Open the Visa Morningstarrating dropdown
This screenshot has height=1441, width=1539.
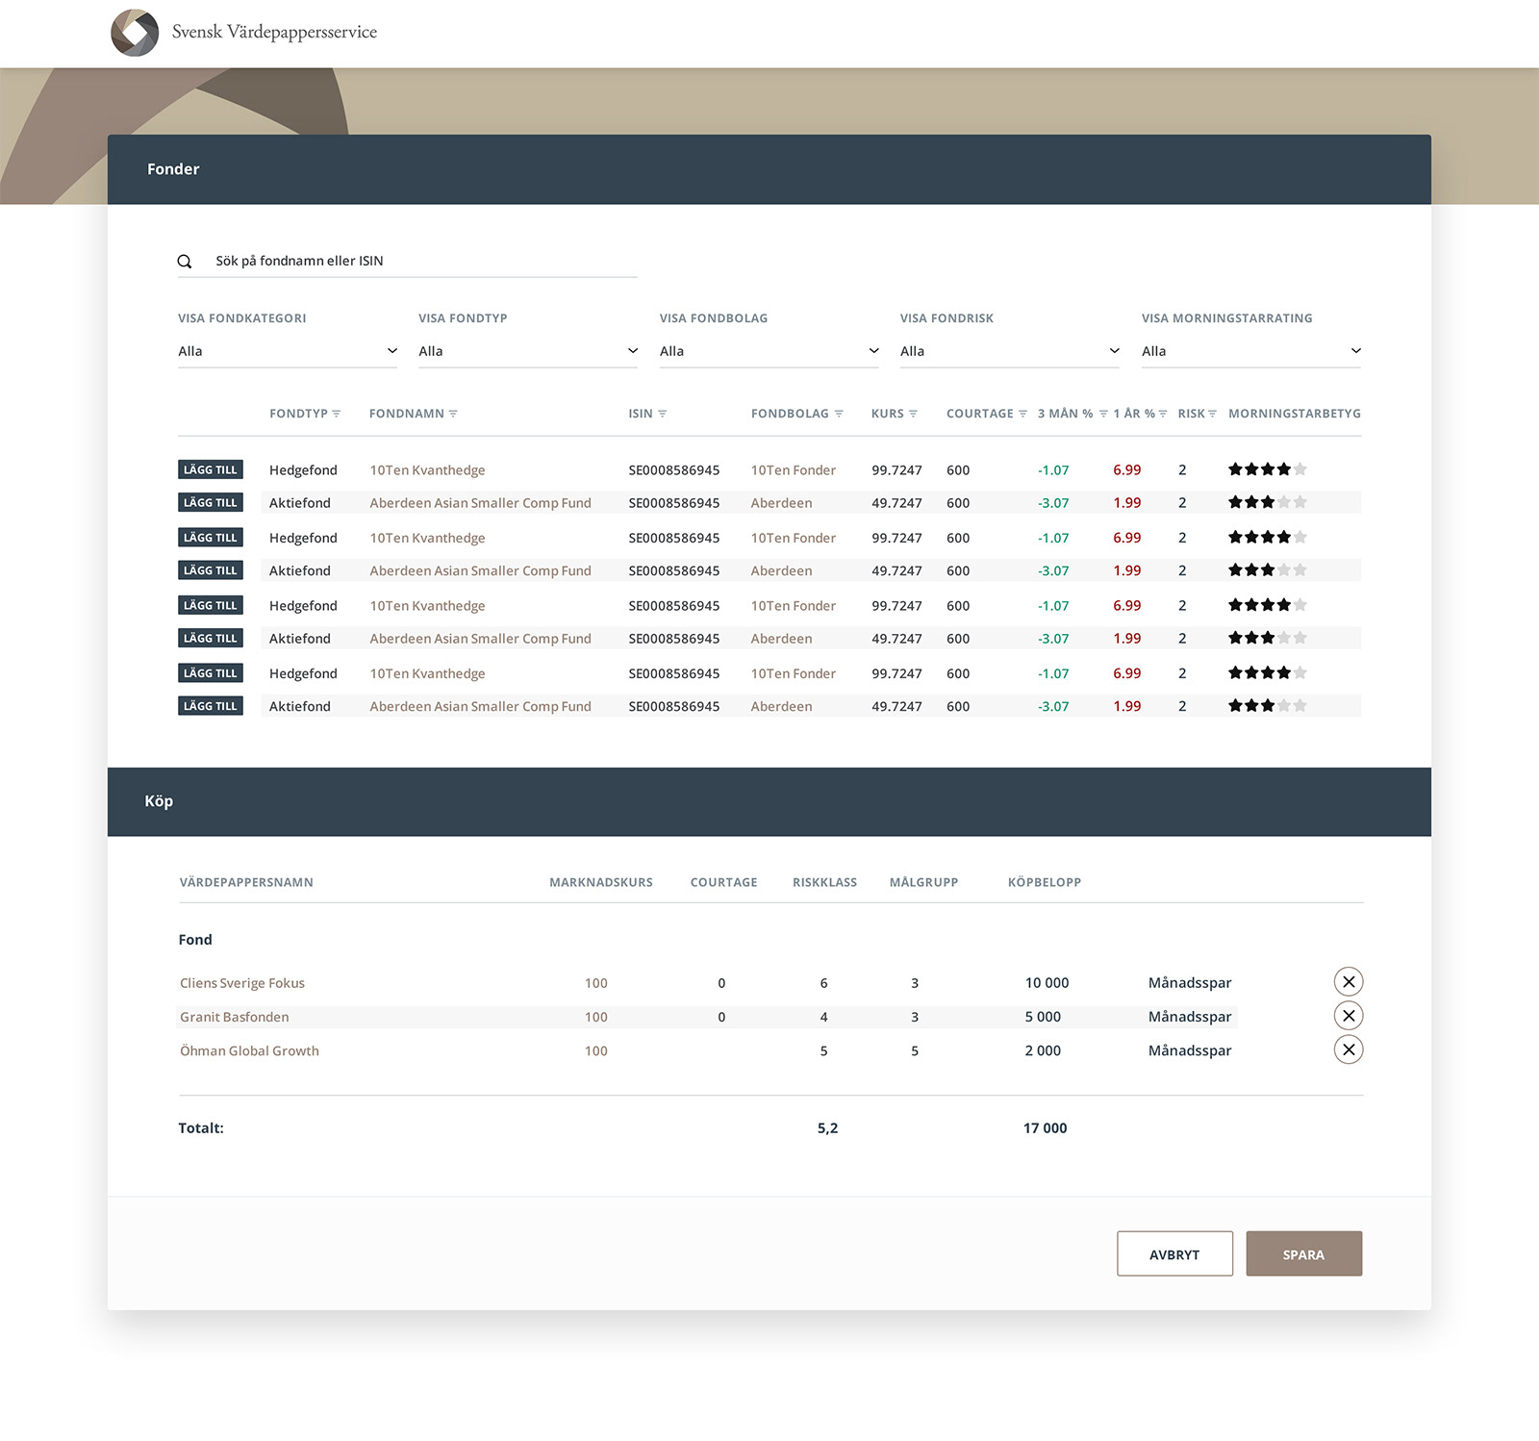coord(1251,351)
